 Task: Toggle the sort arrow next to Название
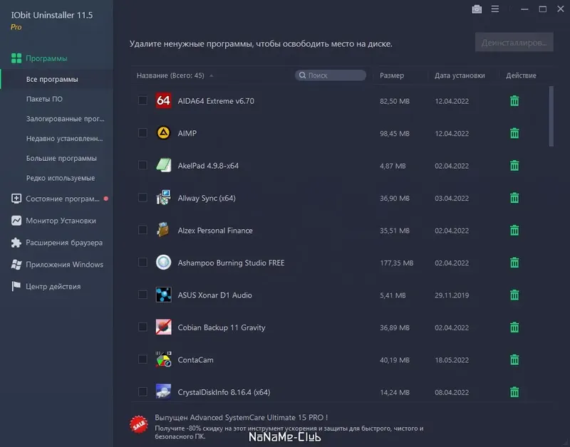click(x=211, y=75)
